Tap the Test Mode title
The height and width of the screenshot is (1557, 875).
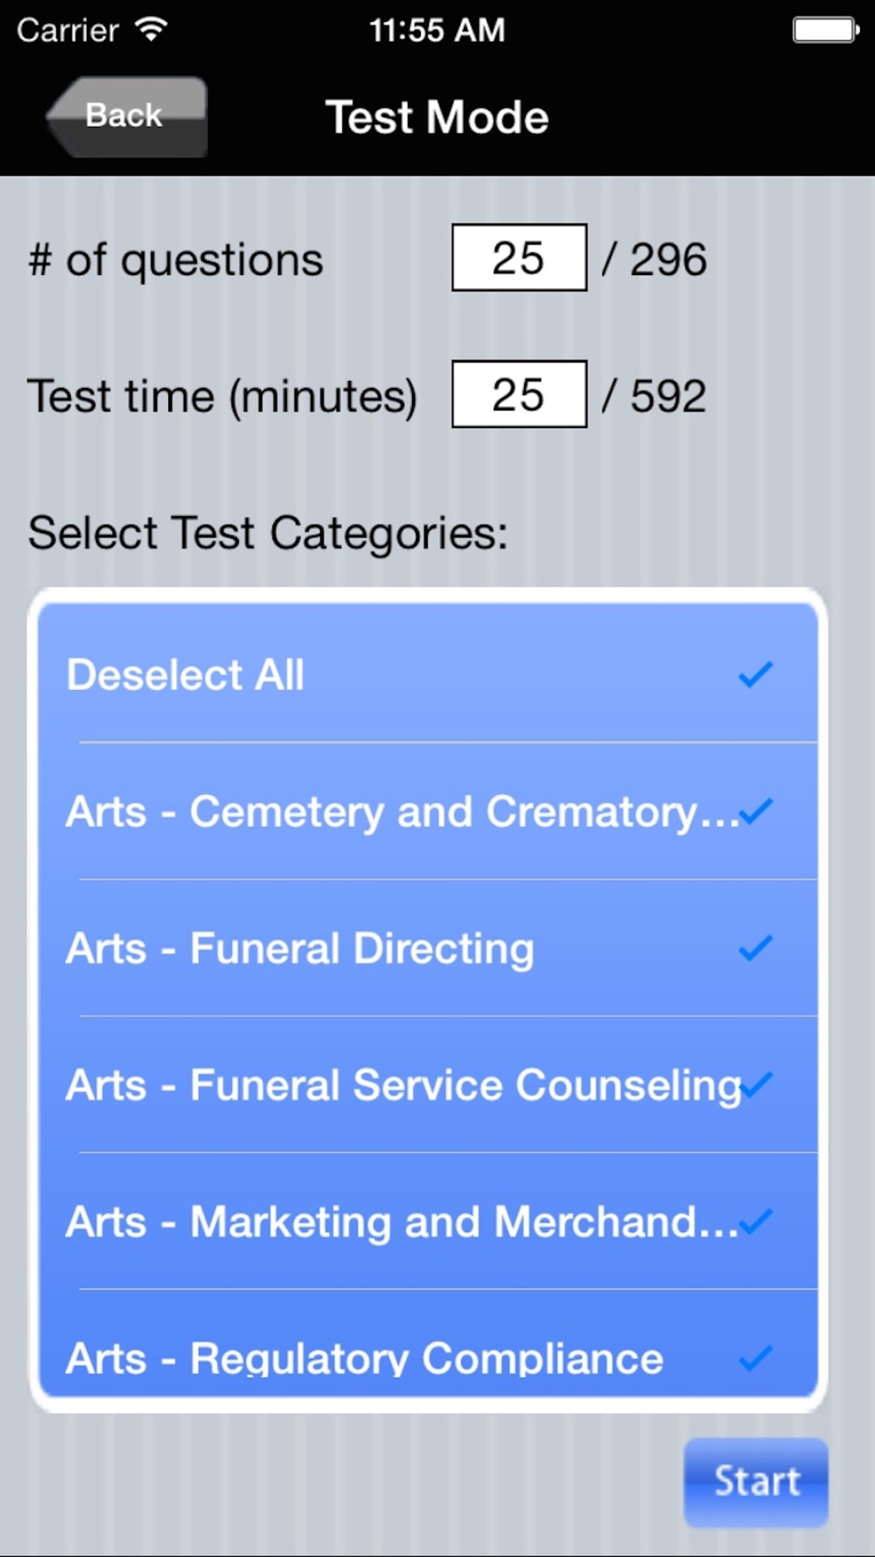coord(437,117)
